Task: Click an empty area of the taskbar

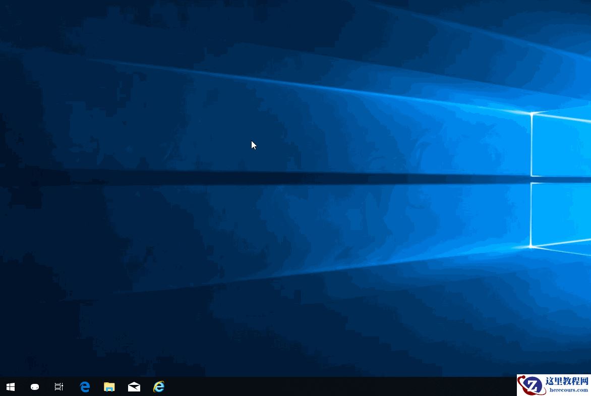Action: click(x=303, y=386)
